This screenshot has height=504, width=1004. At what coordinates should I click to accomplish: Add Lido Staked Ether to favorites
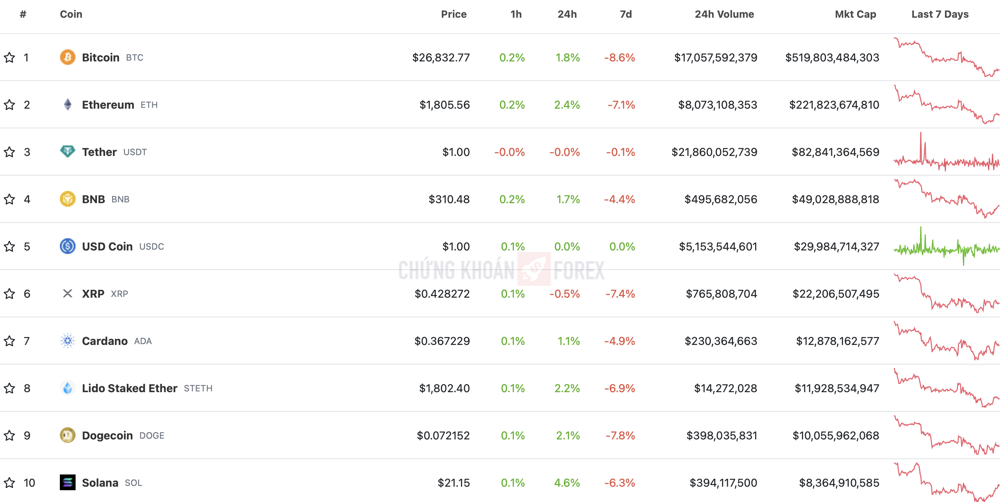pos(9,388)
